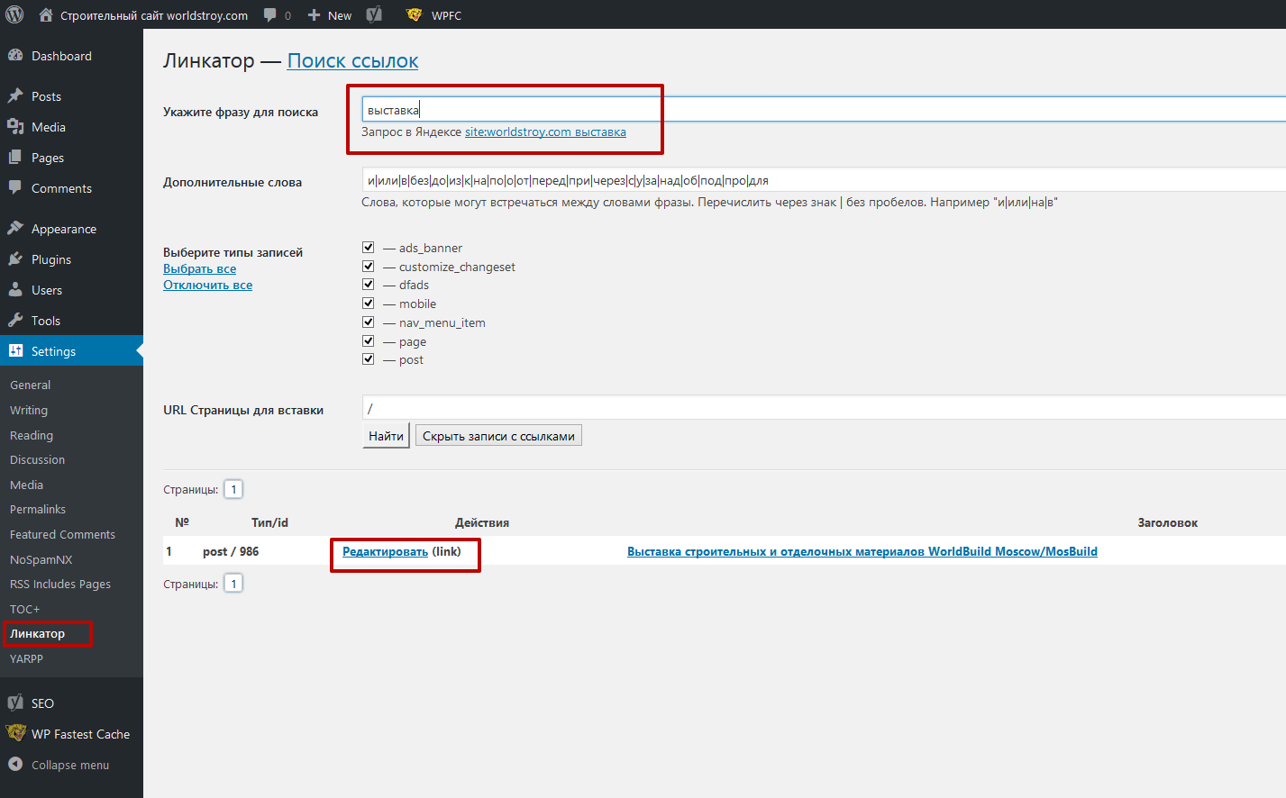The image size is (1286, 798).
Task: Click the URL Страницы для вставки field
Action: point(824,408)
